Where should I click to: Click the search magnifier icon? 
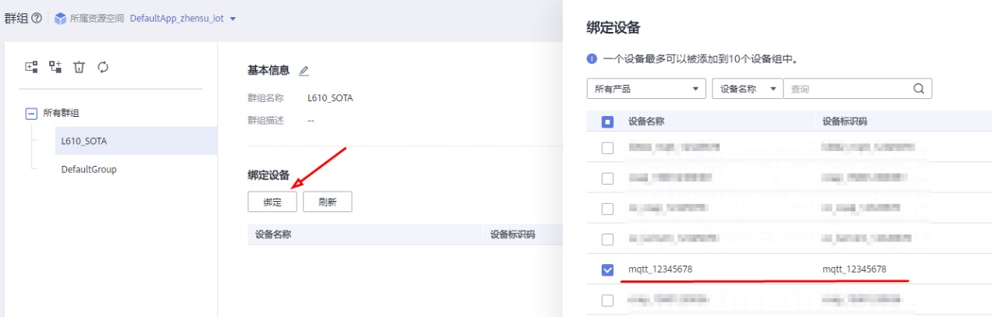point(919,89)
